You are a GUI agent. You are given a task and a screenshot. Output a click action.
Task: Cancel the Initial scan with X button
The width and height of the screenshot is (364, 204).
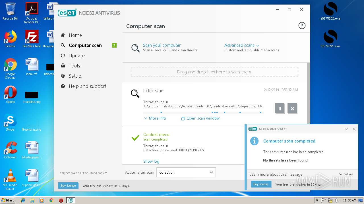pos(292,109)
